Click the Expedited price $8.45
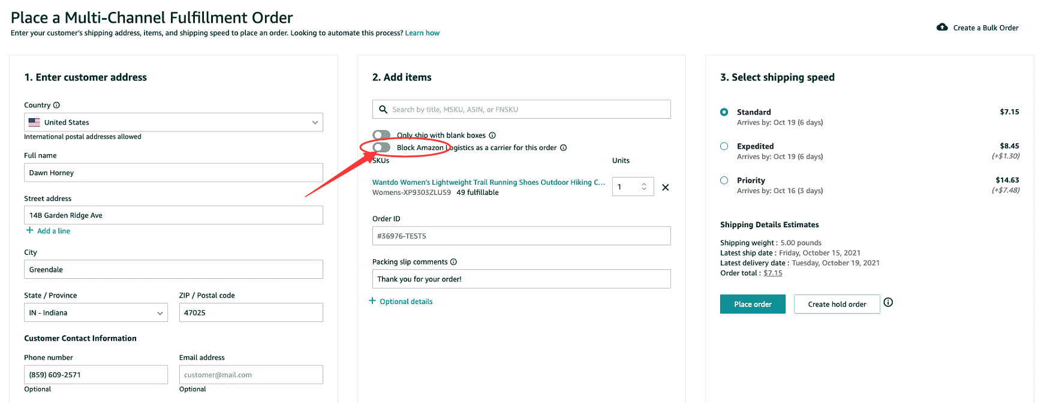The image size is (1041, 403). pyautogui.click(x=1009, y=146)
